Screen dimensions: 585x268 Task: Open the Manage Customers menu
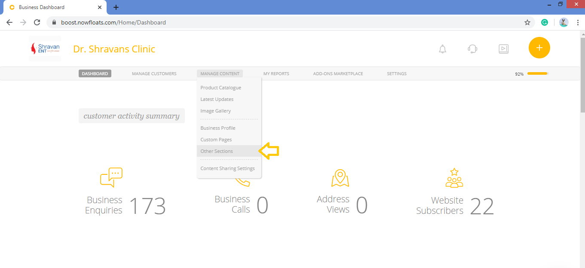[x=154, y=73]
